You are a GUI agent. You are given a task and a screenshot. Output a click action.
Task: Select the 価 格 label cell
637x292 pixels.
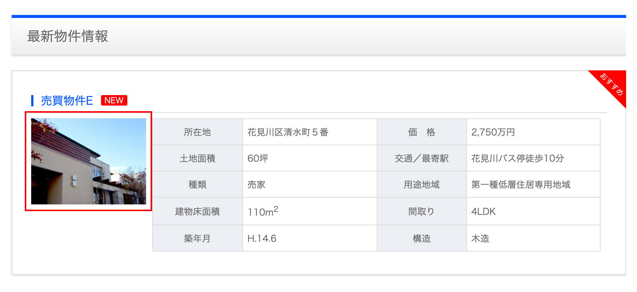coord(422,132)
